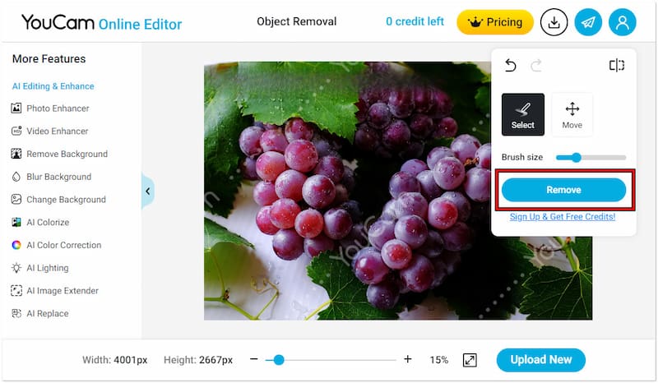Click the blue Remove button

coord(563,190)
